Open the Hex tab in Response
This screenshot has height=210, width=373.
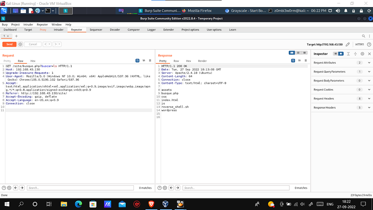click(x=188, y=61)
